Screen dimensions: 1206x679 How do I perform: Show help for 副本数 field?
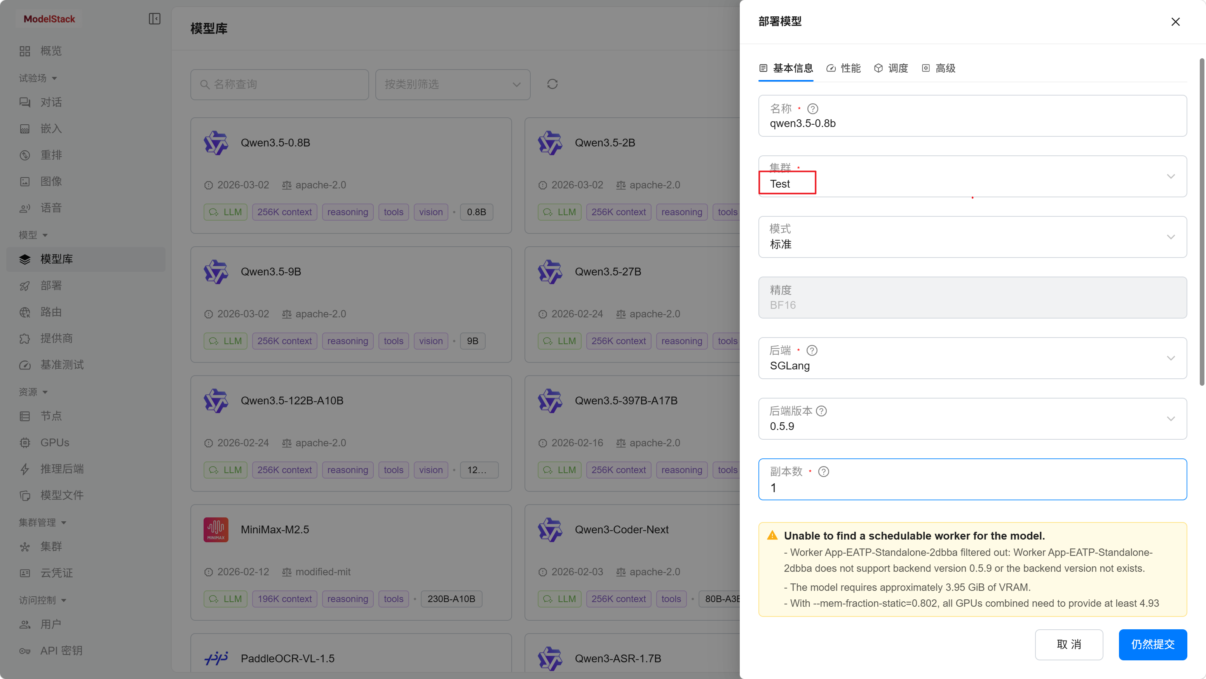[x=824, y=472]
